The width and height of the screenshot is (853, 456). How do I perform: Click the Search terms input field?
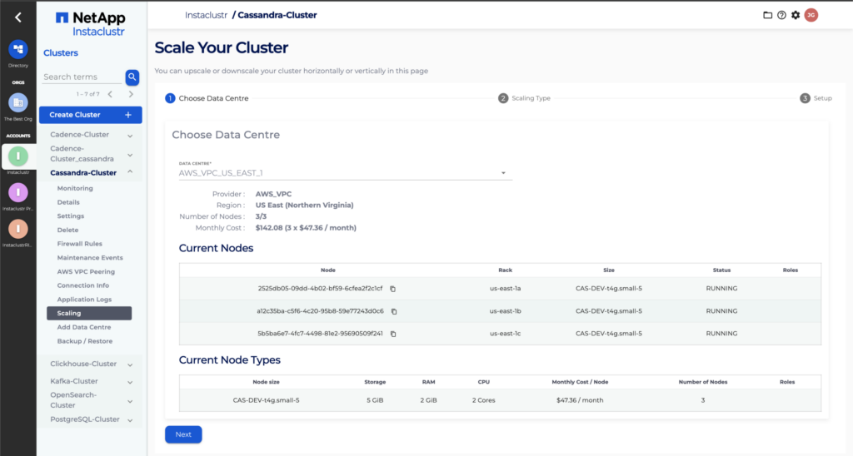coord(82,77)
